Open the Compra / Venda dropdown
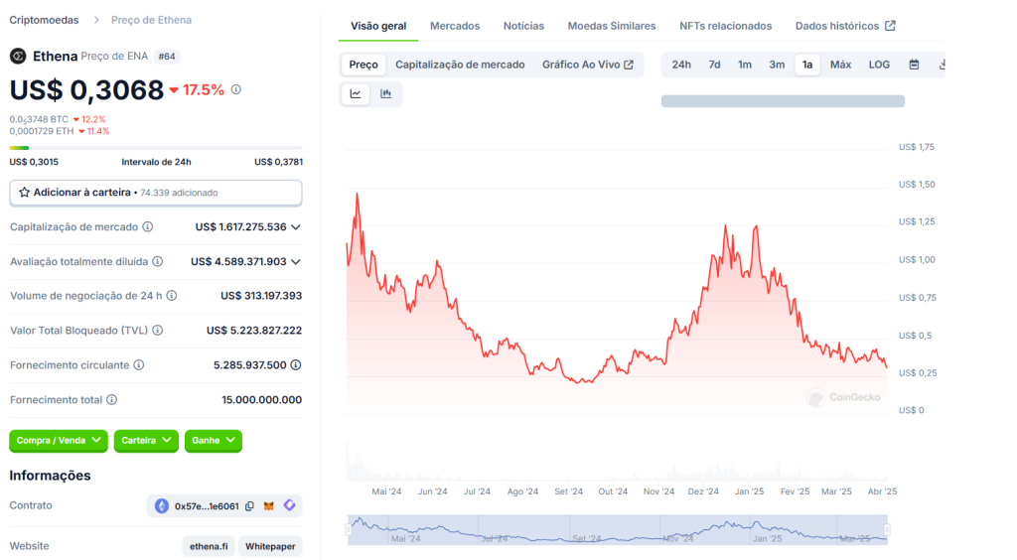The height and width of the screenshot is (560, 1017). [x=59, y=441]
